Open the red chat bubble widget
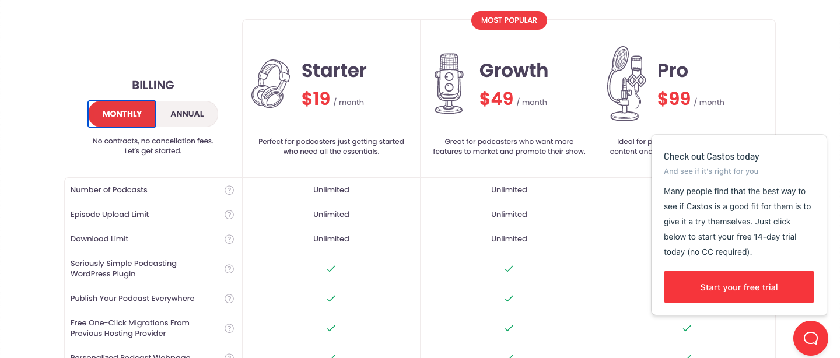 click(811, 338)
